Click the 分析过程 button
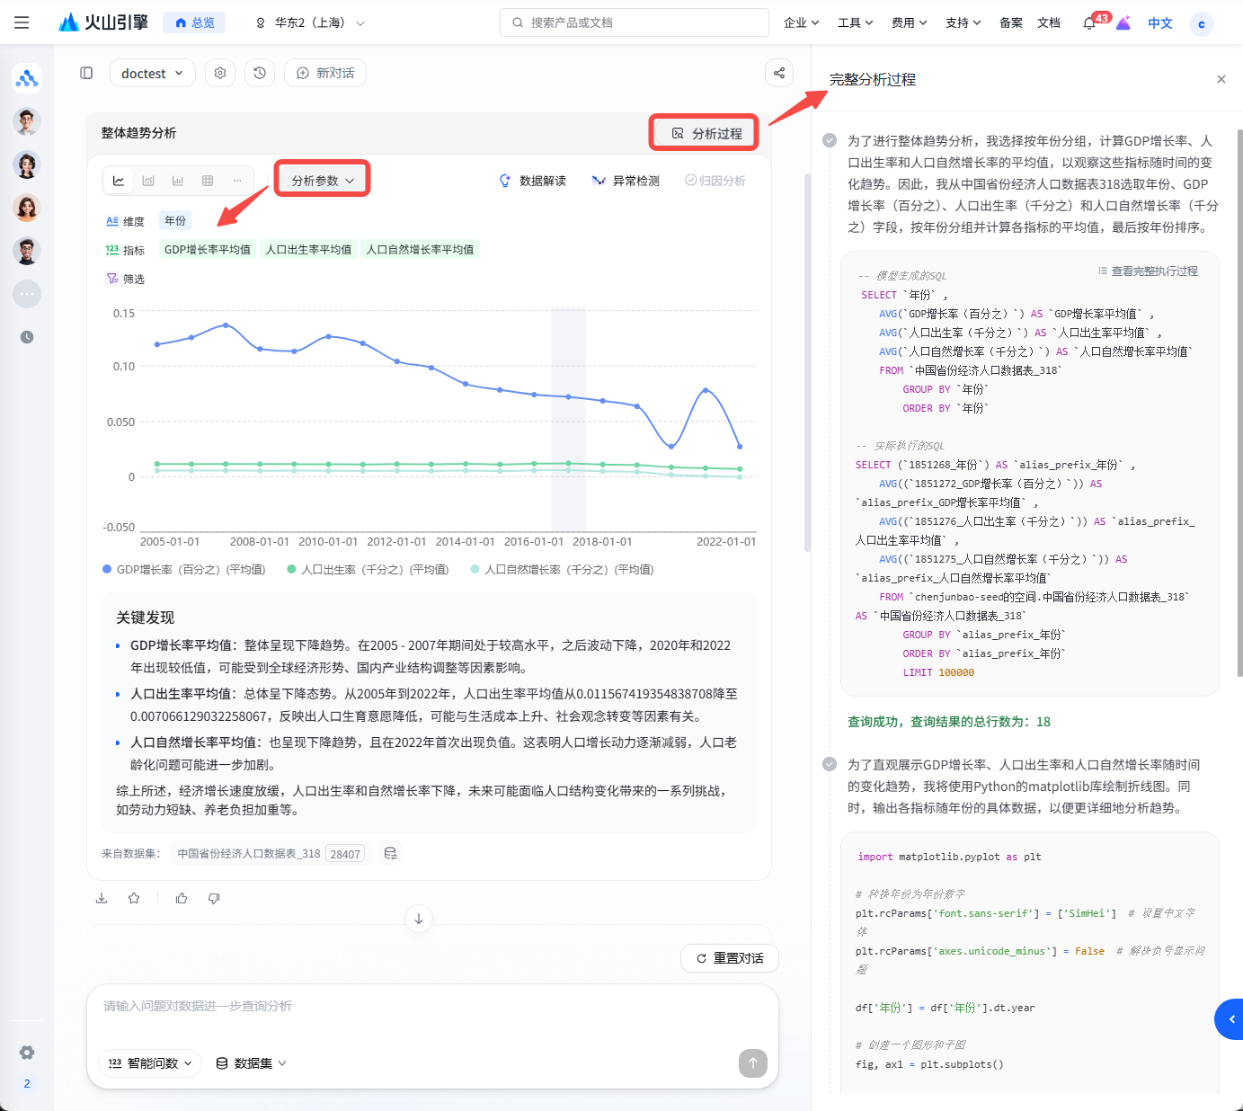Image resolution: width=1243 pixels, height=1111 pixels. tap(706, 133)
